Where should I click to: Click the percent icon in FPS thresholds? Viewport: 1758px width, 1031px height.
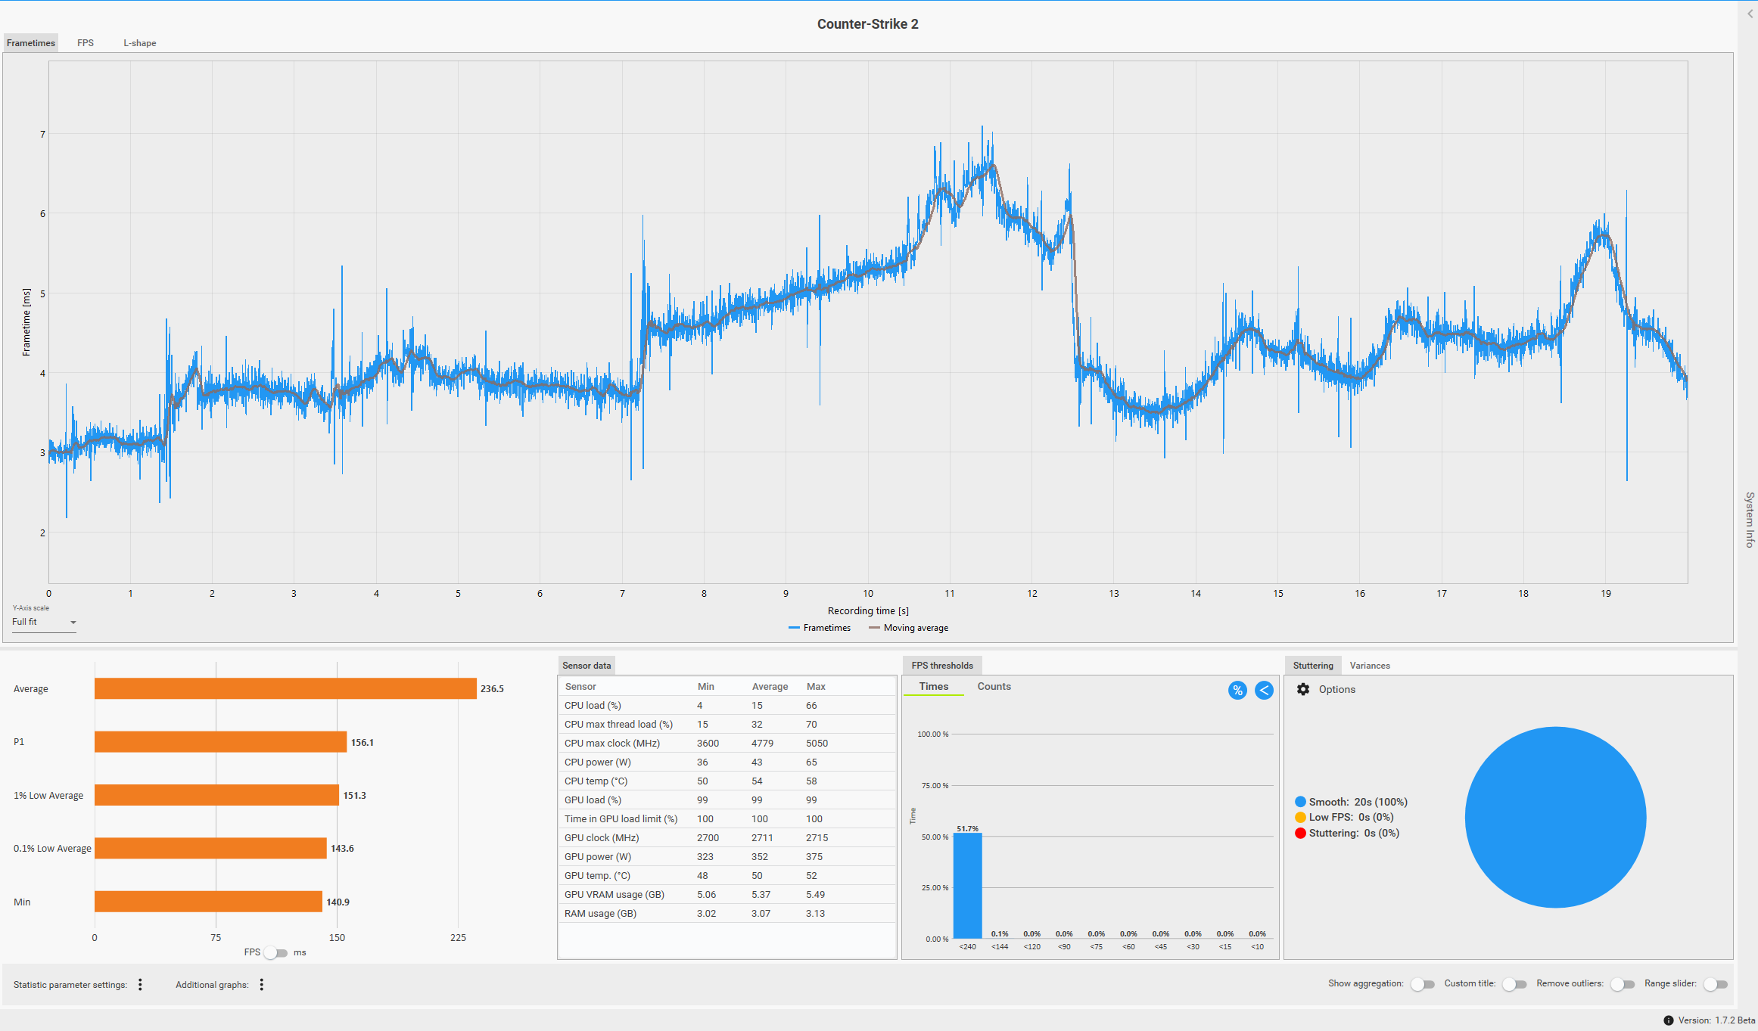click(1237, 690)
